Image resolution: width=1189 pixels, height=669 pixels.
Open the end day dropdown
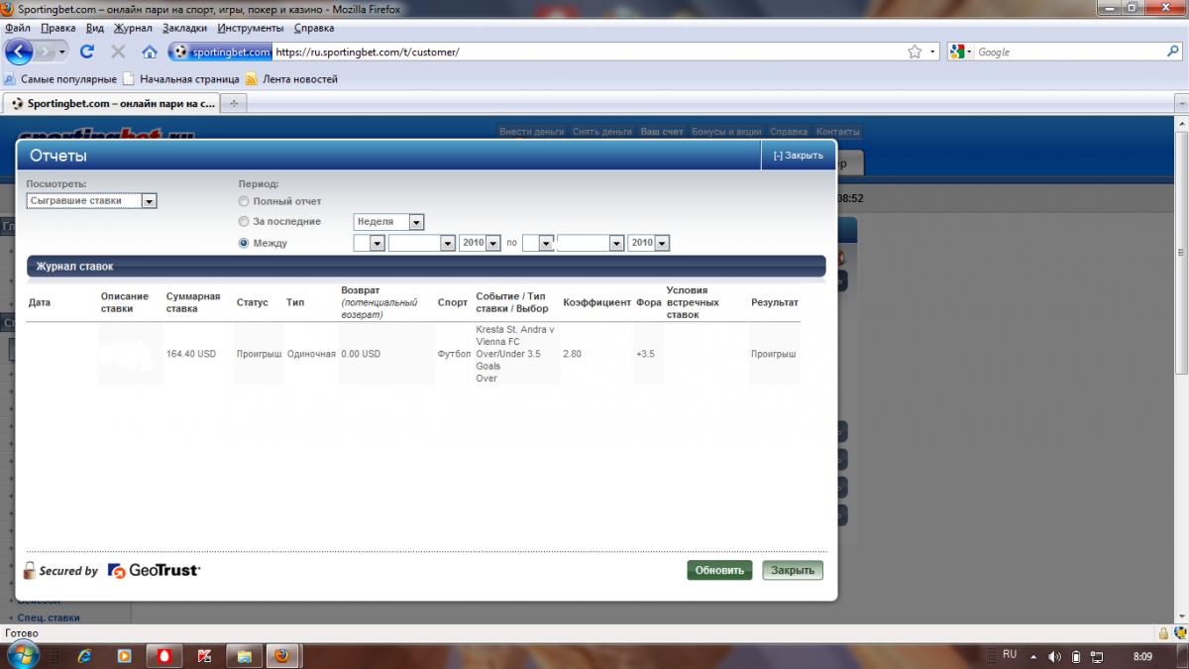tap(538, 243)
